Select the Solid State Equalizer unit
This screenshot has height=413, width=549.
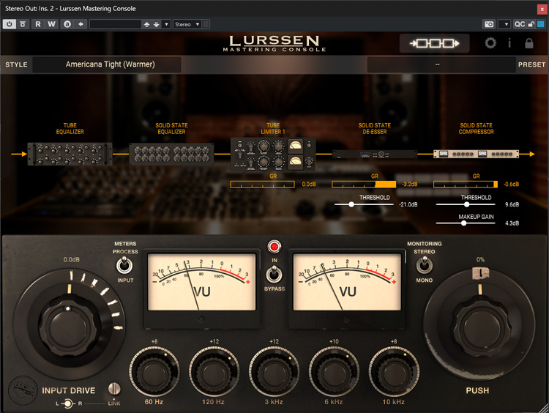click(x=171, y=154)
